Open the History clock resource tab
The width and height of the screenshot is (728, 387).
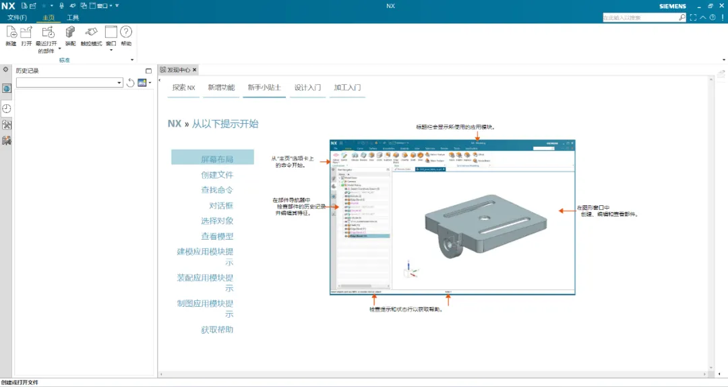click(x=7, y=108)
